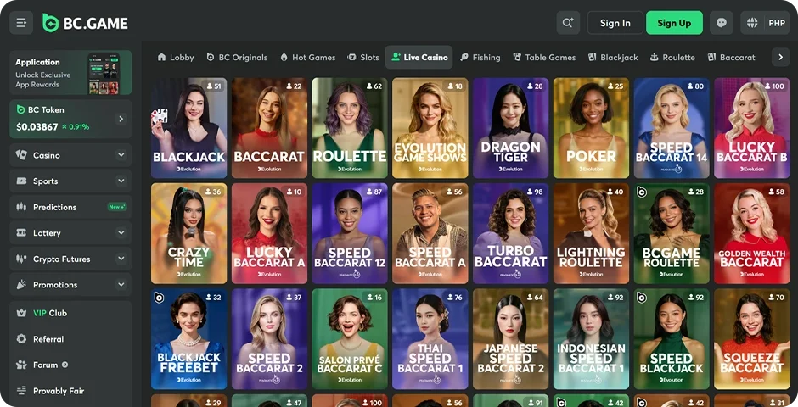The width and height of the screenshot is (798, 407).
Task: Click the Lottery ticket icon in sidebar
Action: [x=21, y=232]
